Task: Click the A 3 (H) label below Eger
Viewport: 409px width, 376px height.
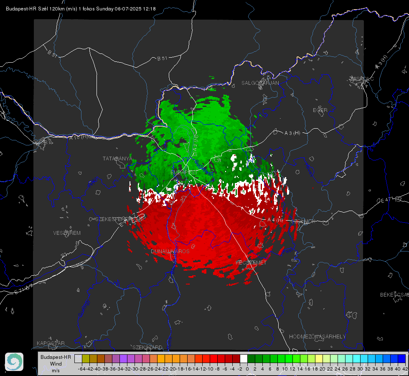Action: pyautogui.click(x=292, y=133)
